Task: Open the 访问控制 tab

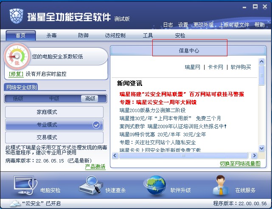Action: [x=115, y=36]
